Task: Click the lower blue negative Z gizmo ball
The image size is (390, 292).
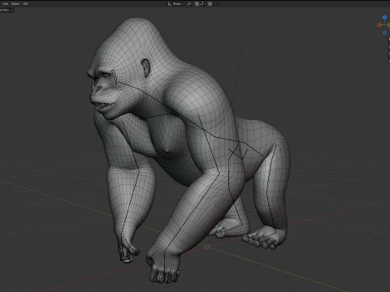Action: (x=384, y=32)
